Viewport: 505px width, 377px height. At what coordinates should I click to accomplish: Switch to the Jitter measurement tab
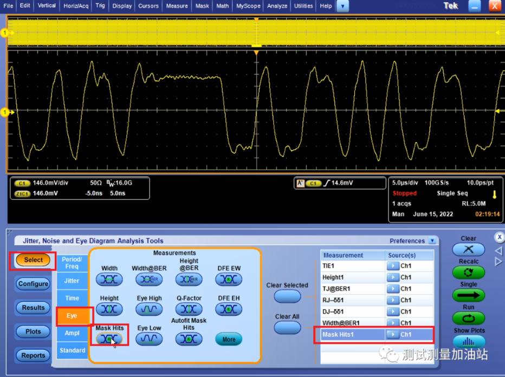pos(72,281)
